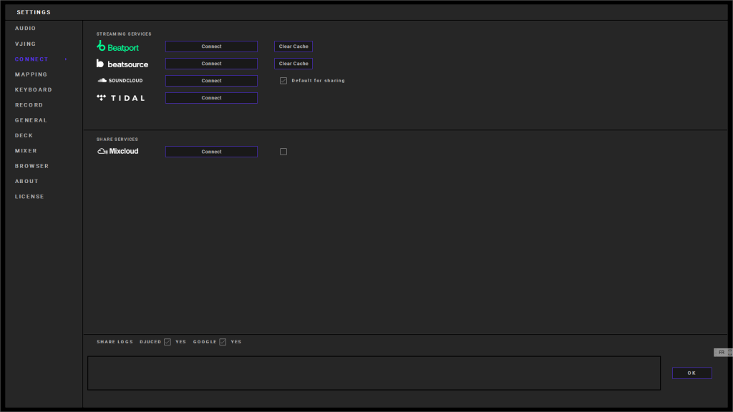
Task: Go to the Mixer settings section
Action: [26, 151]
